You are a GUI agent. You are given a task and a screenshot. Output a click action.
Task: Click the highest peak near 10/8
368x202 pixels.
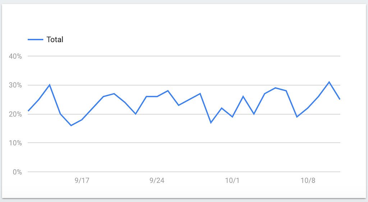coord(329,82)
